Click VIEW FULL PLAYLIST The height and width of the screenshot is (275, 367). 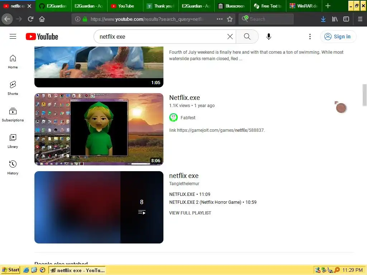[x=190, y=213]
